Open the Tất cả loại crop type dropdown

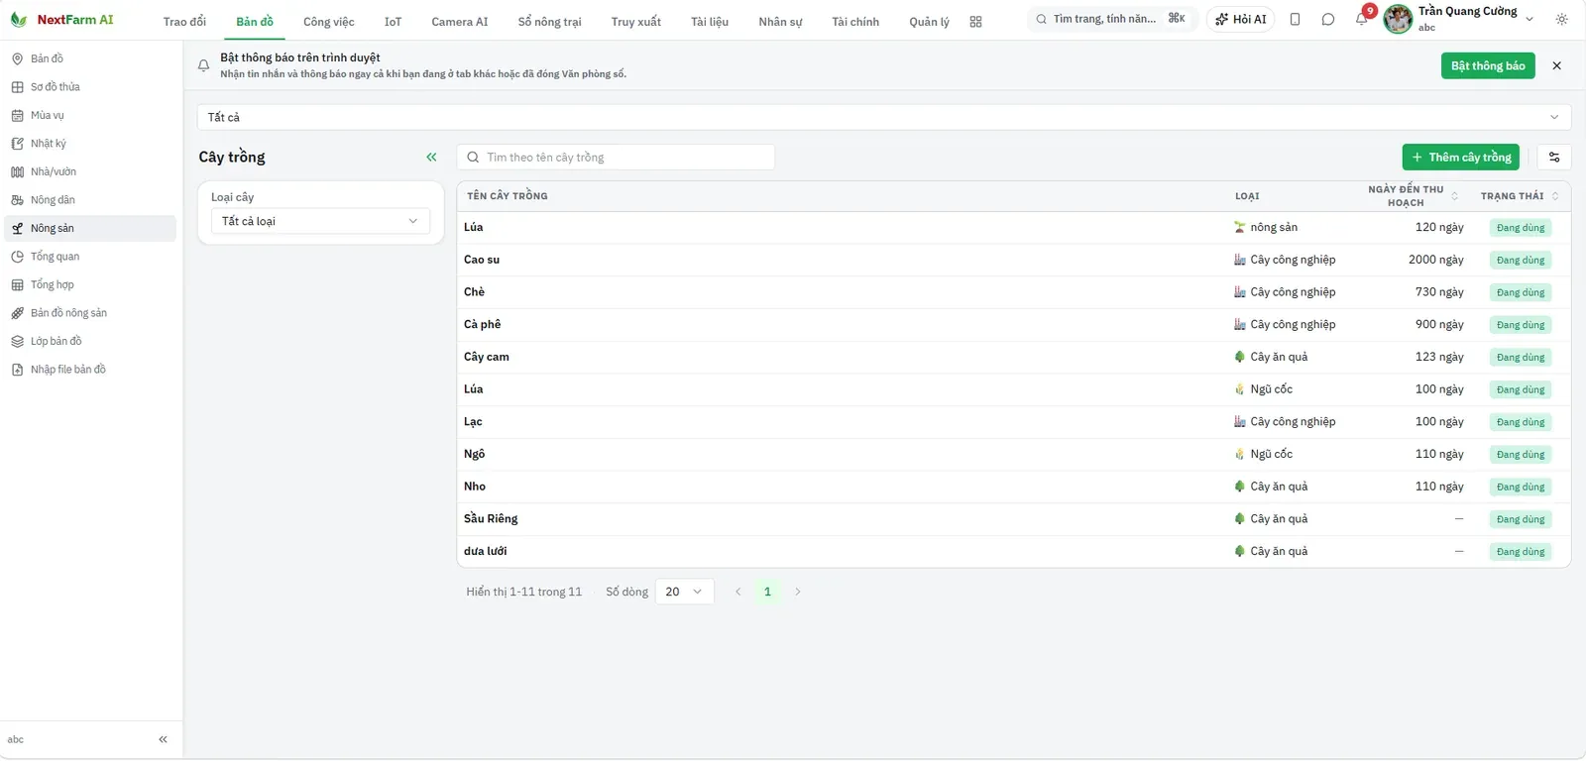click(320, 221)
